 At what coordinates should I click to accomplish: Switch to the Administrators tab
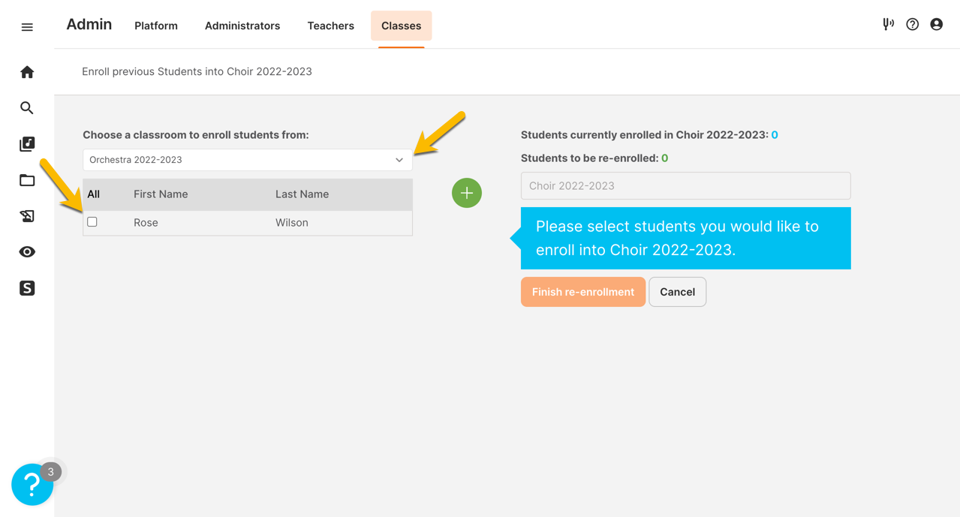coord(242,26)
